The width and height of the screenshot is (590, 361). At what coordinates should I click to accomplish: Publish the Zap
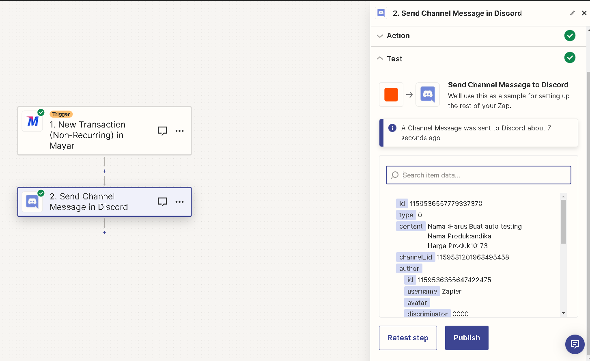pos(467,338)
